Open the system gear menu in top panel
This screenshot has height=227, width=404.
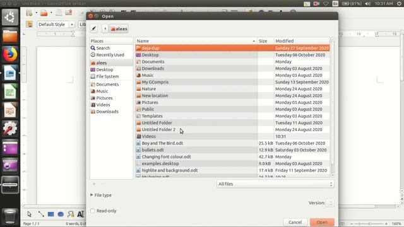click(399, 4)
